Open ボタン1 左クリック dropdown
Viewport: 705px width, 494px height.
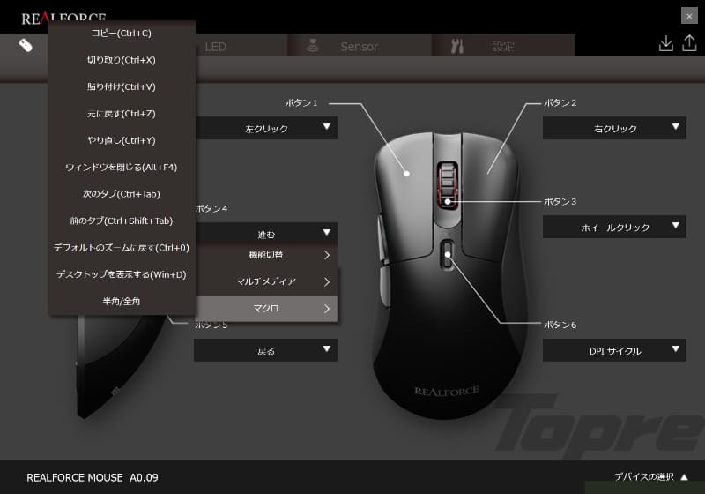click(266, 128)
